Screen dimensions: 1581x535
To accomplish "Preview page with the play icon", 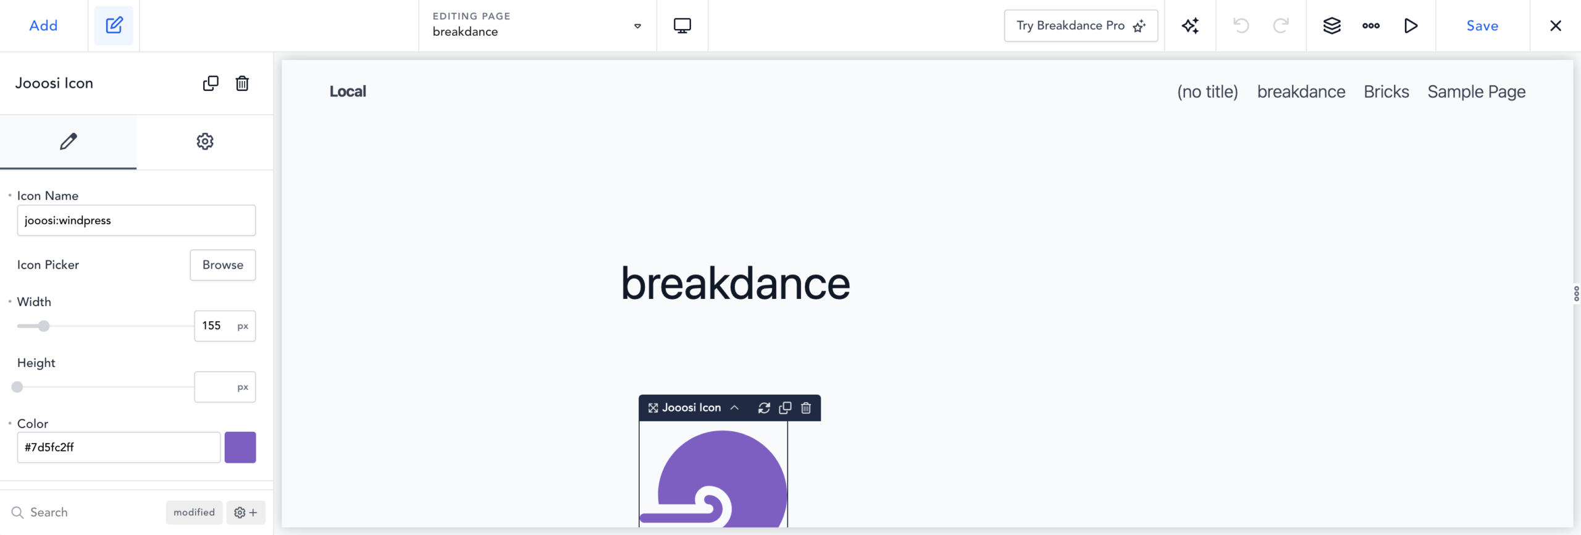I will coord(1411,25).
